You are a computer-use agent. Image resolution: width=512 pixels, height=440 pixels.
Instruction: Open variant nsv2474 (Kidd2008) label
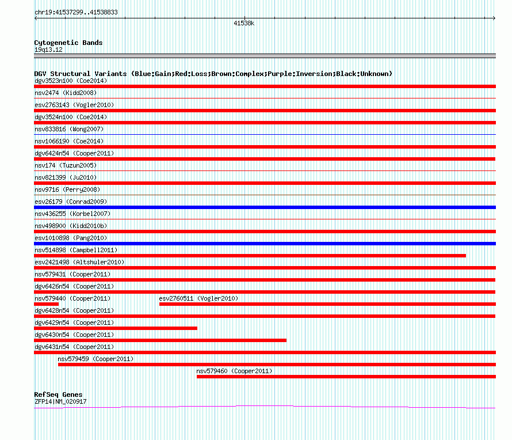[x=66, y=93]
